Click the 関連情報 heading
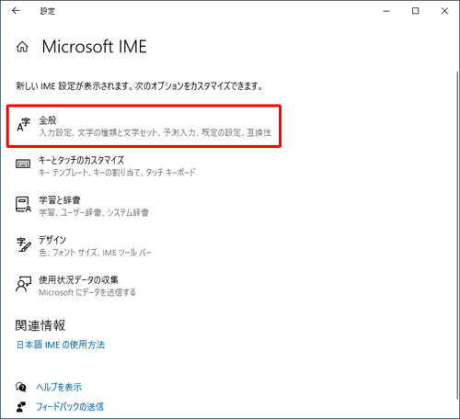Screen dimensions: 460x419 [x=40, y=325]
